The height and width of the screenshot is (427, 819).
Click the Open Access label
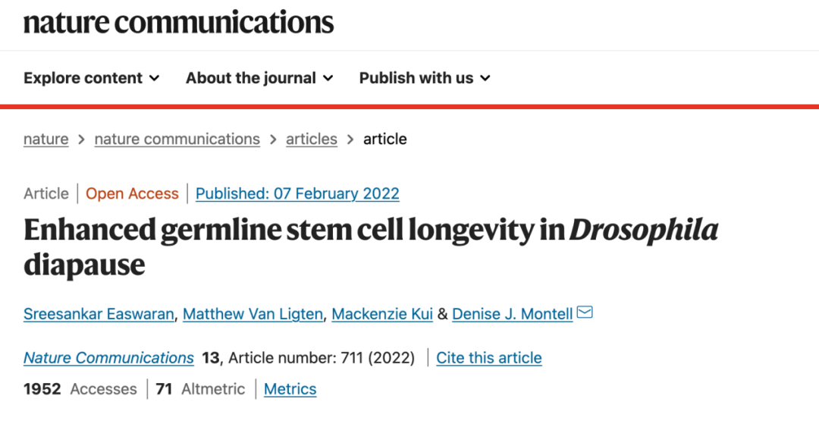[x=132, y=193]
